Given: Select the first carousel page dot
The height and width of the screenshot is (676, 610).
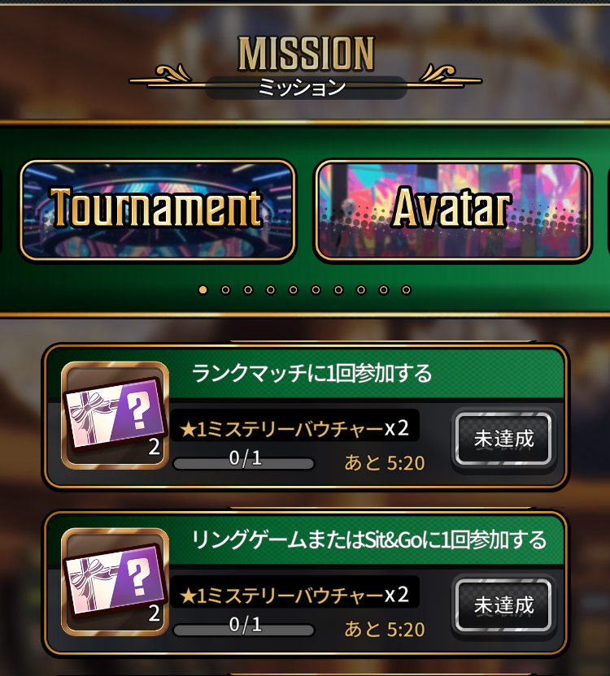Looking at the screenshot, I should coord(203,290).
